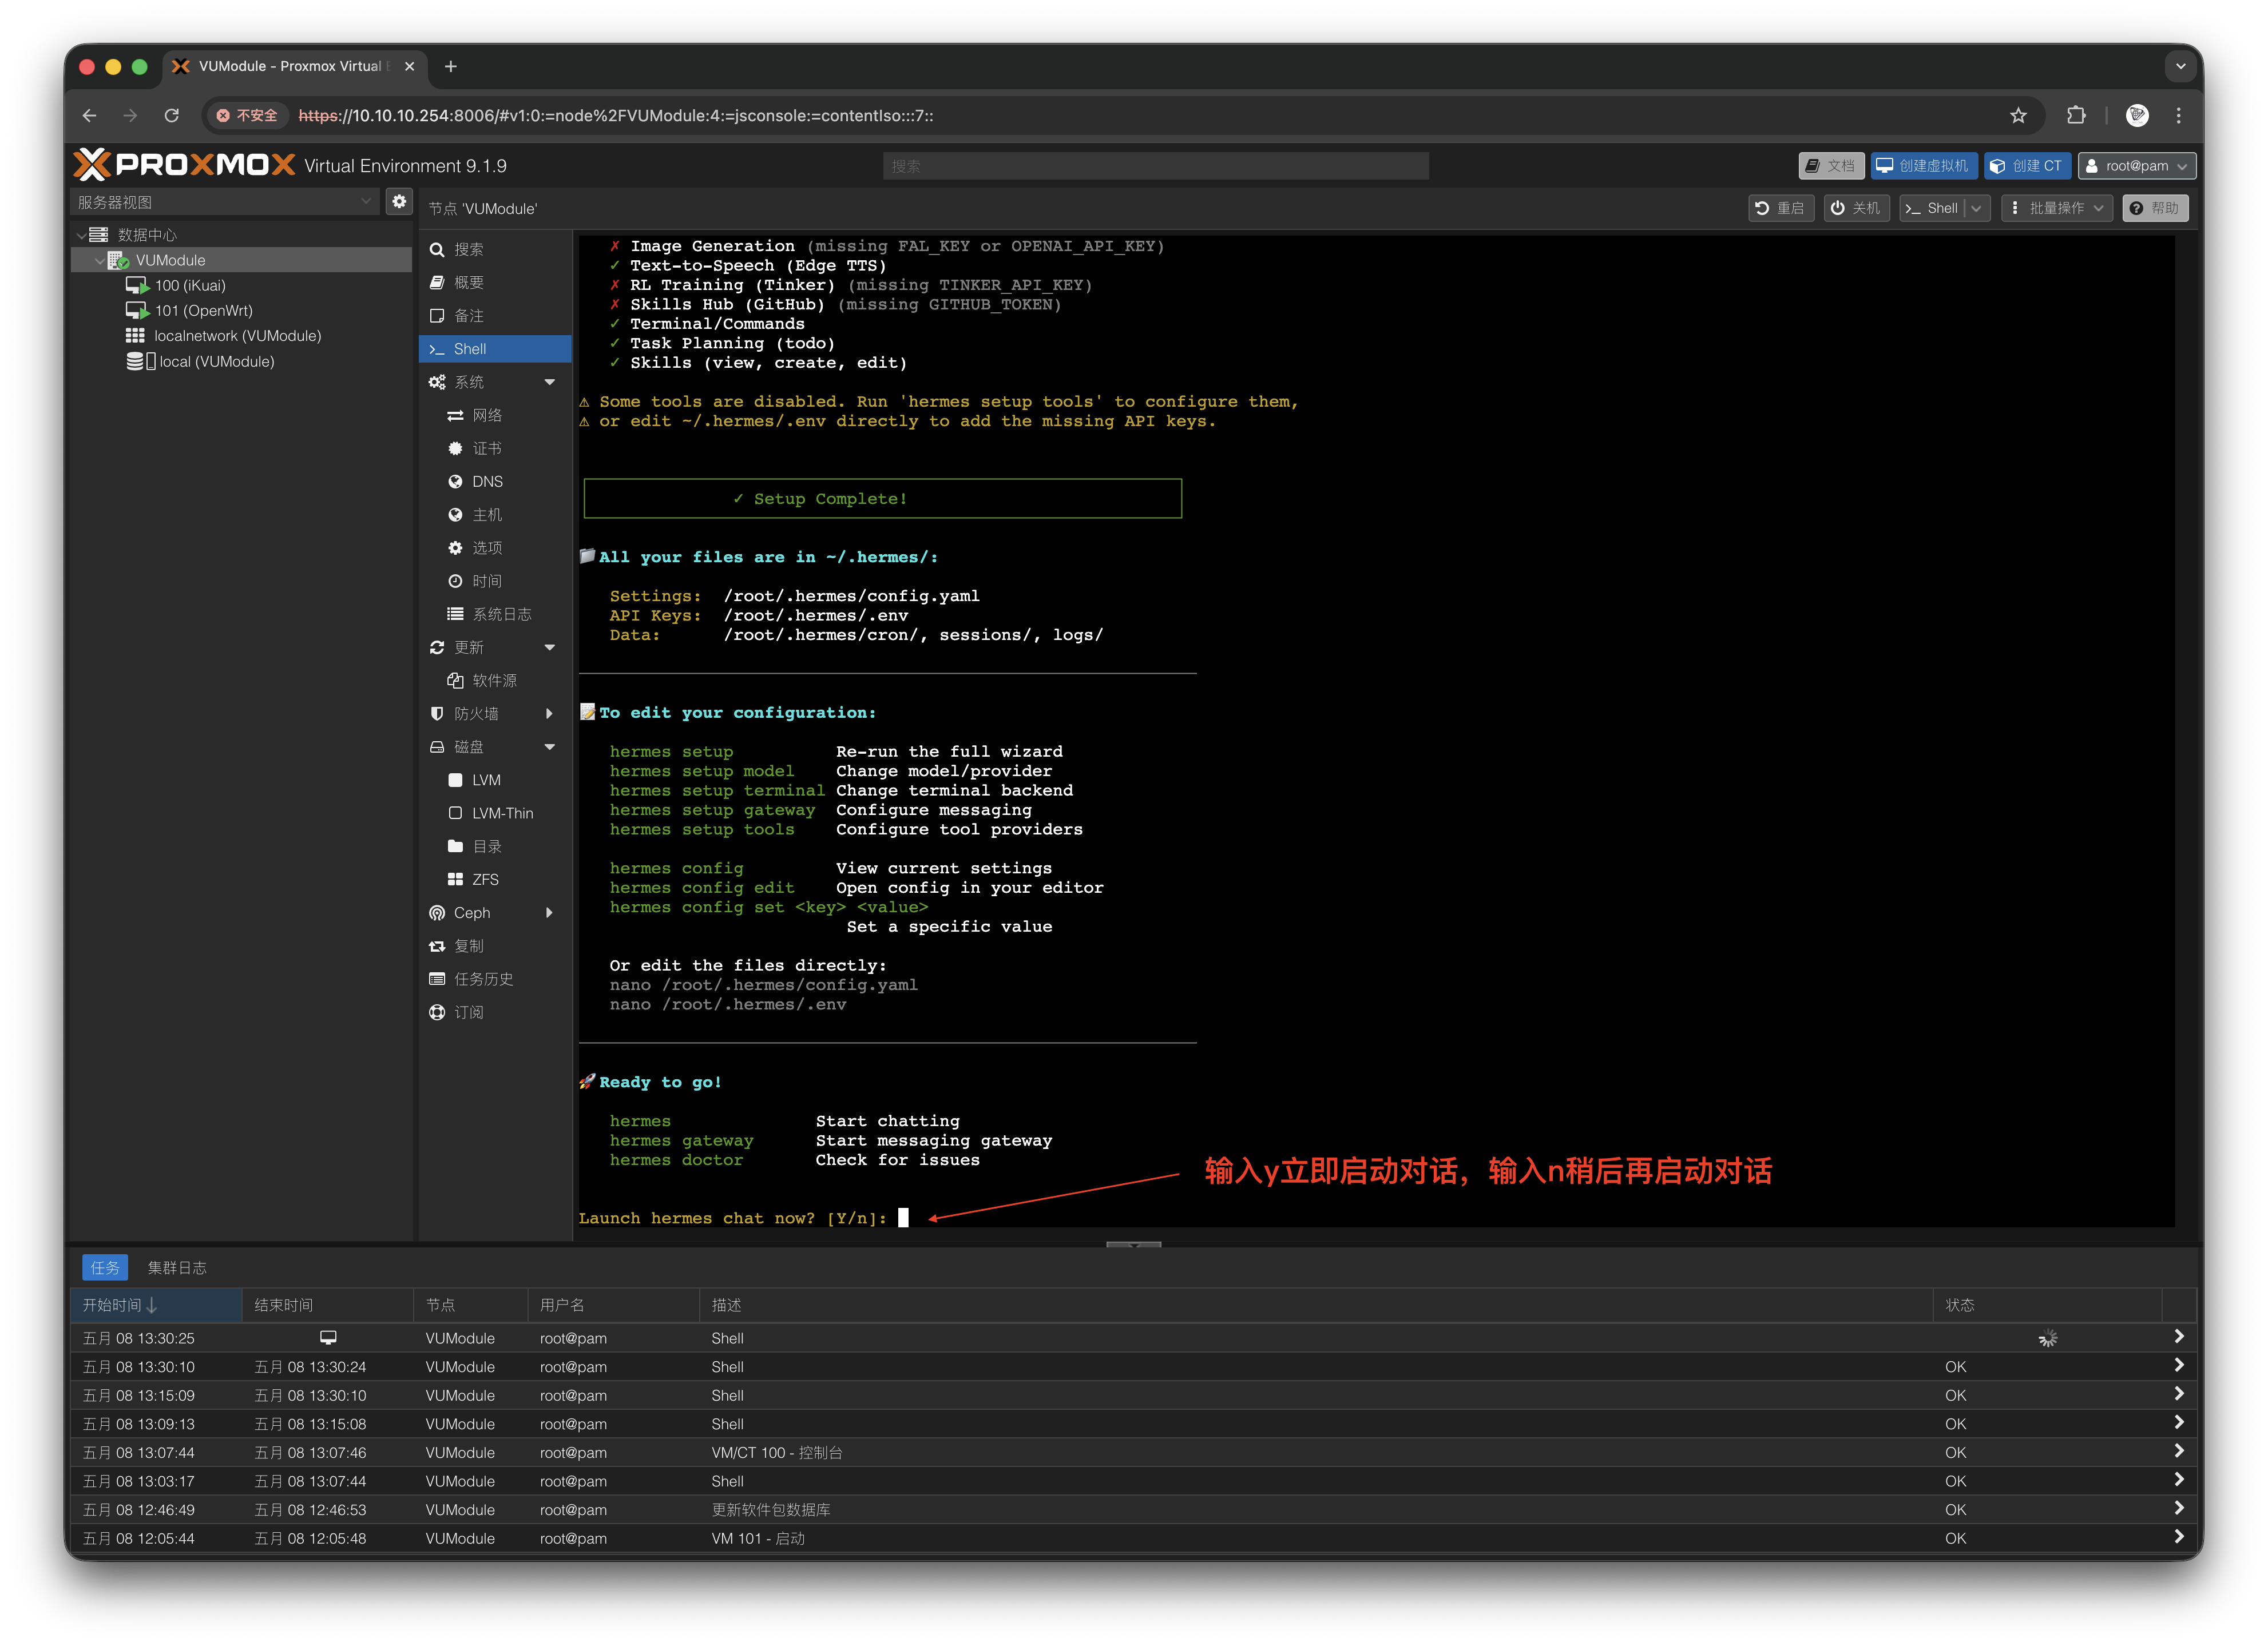Switch to the 任务 log tab
The image size is (2268, 1646).
pyautogui.click(x=104, y=1267)
